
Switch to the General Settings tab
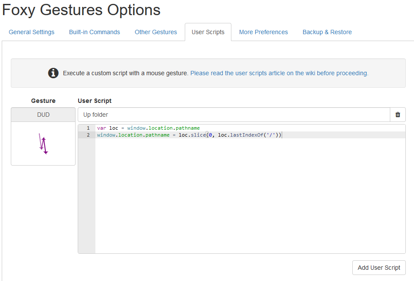tap(32, 32)
